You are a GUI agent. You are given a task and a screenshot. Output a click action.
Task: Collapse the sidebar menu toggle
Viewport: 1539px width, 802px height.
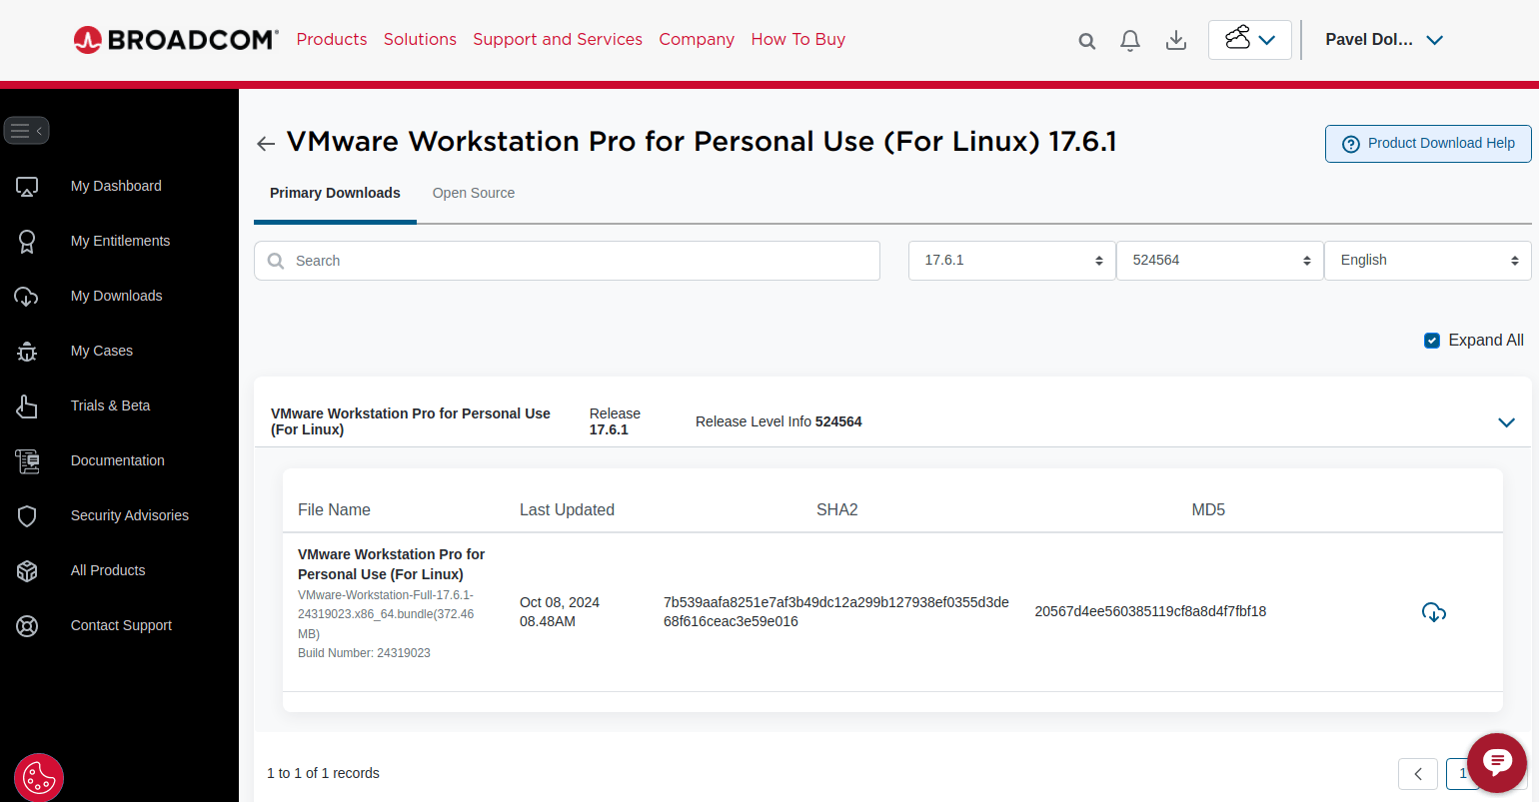tap(26, 131)
